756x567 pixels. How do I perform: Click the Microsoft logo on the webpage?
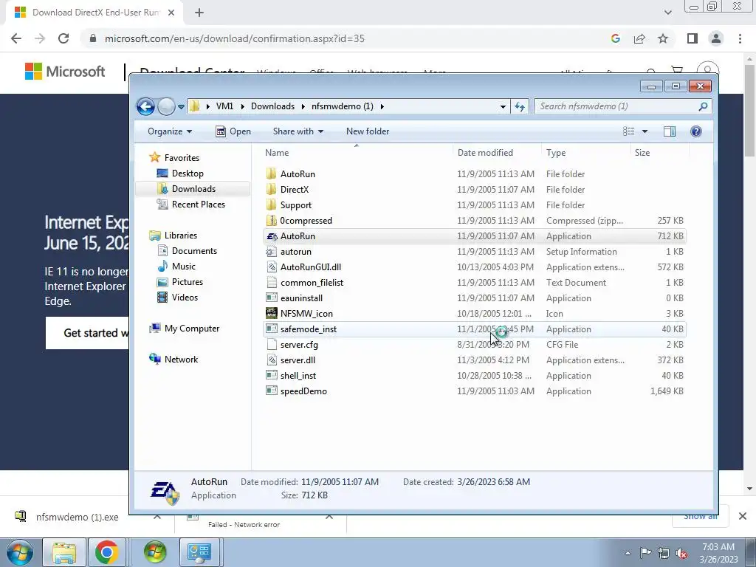click(65, 72)
